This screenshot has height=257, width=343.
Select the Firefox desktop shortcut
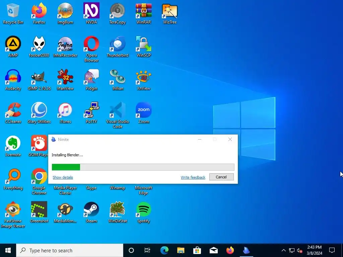tap(39, 13)
